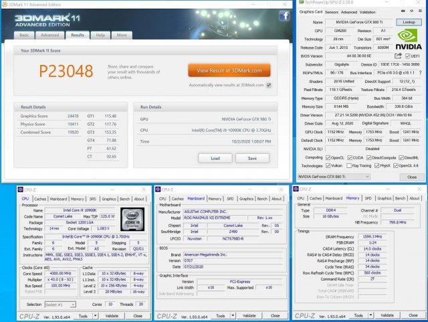
Task: Click the Intel Core i9 logo in CPU-Z
Action: point(132,219)
